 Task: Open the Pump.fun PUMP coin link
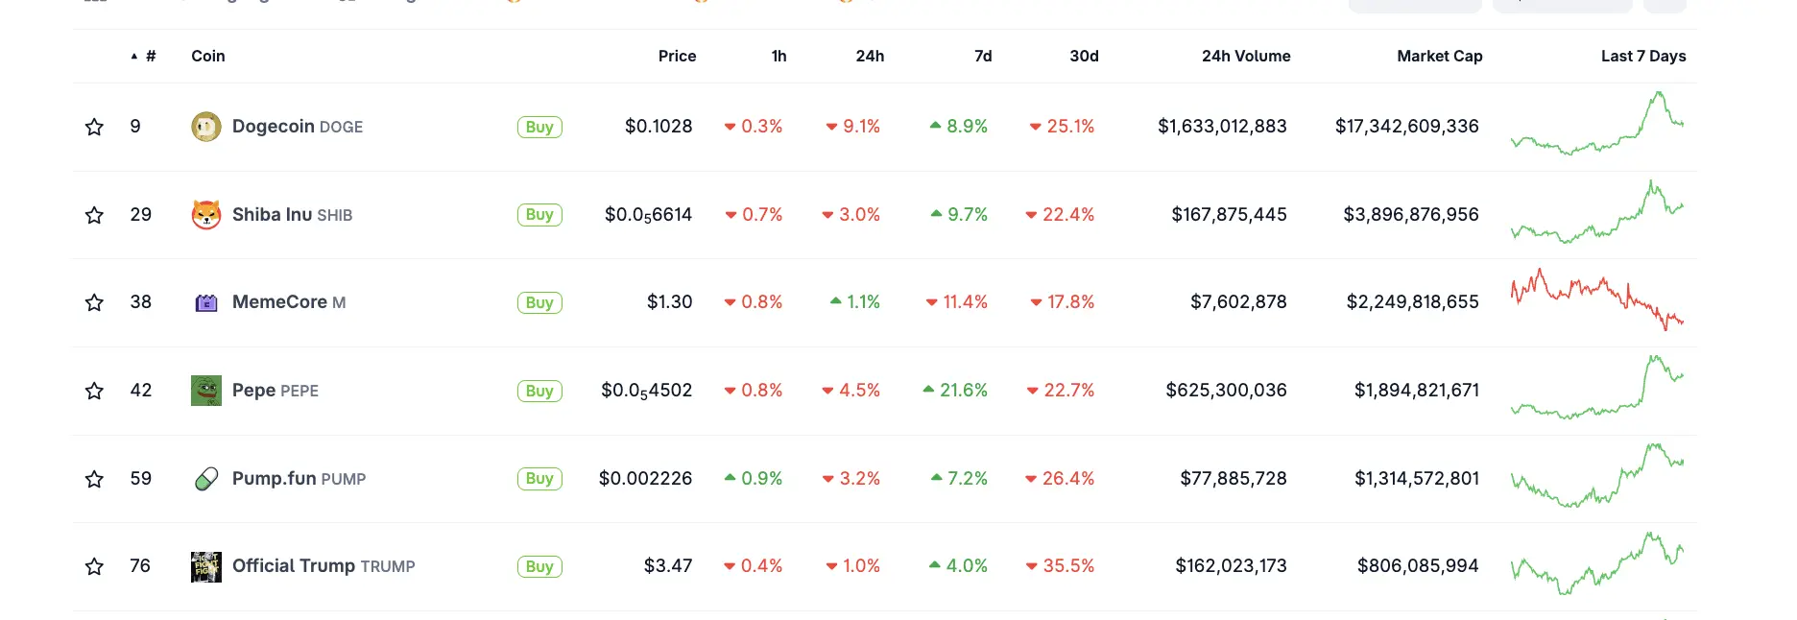click(298, 479)
